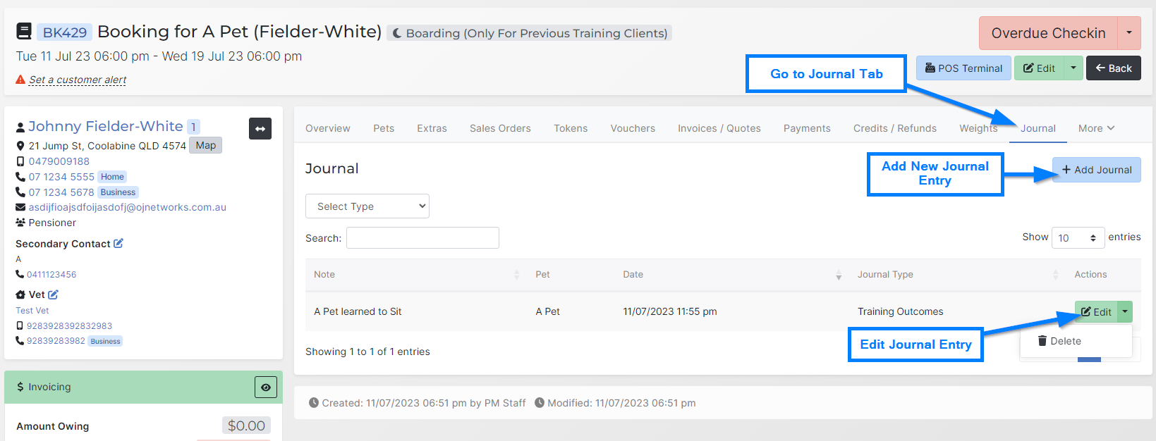Click the Delete trash option
This screenshot has height=441, width=1156.
click(1059, 341)
